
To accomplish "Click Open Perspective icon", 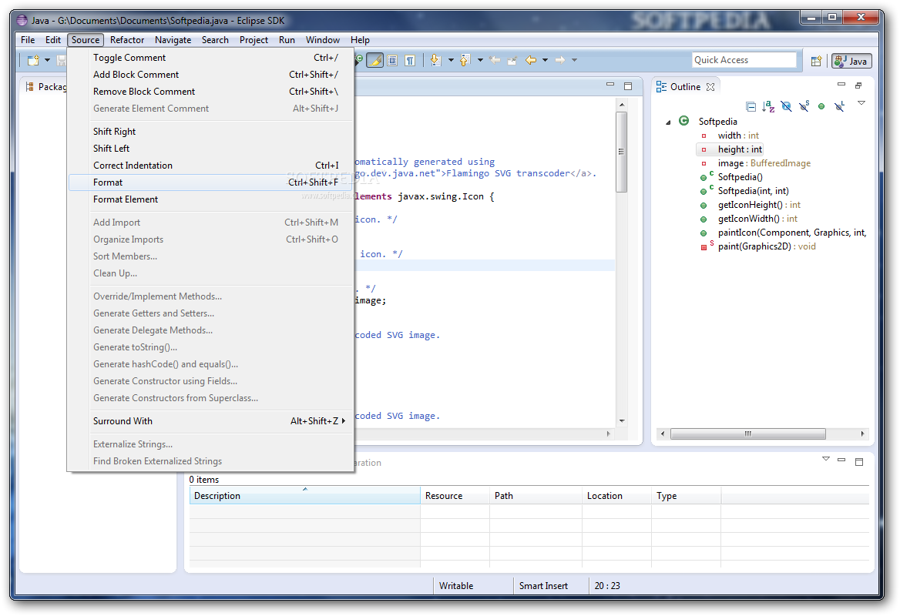I will [816, 61].
